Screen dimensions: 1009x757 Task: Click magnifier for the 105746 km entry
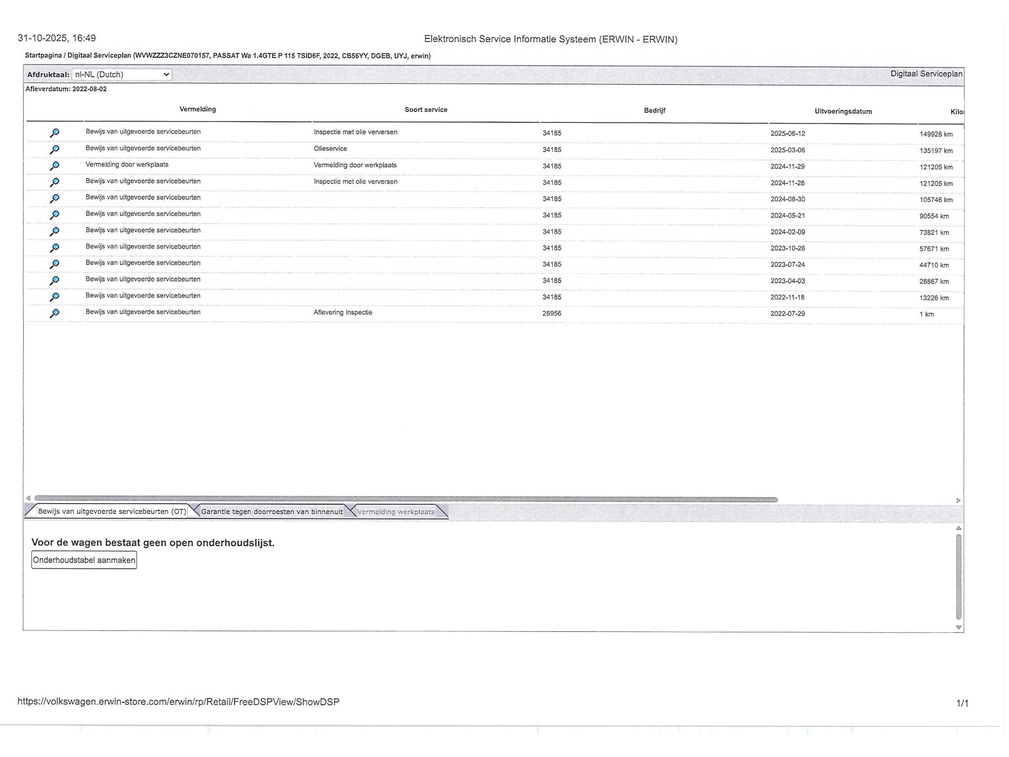(x=54, y=199)
